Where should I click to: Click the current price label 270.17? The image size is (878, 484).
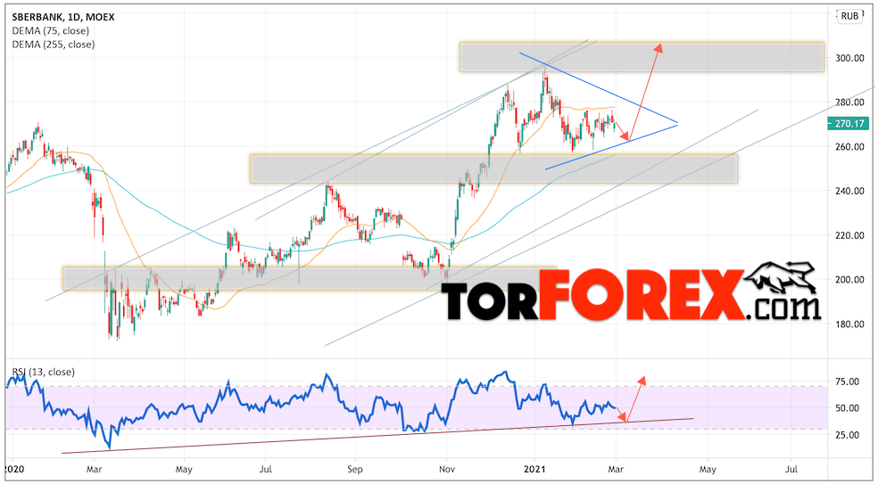point(849,124)
